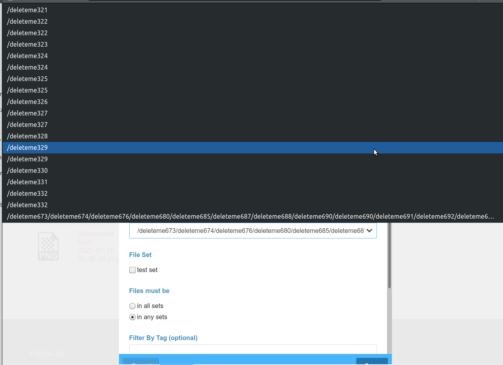Screen dimensions: 503x365
Task: Choose /deleteme328 in the list
Action: point(27,136)
